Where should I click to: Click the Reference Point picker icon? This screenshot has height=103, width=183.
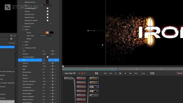(x=47, y=2)
